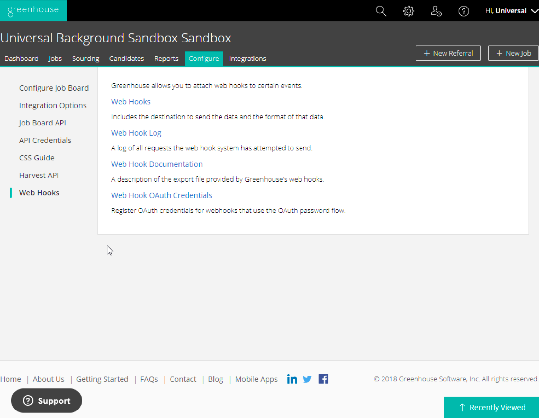Open the Integrations tab

[x=247, y=59]
